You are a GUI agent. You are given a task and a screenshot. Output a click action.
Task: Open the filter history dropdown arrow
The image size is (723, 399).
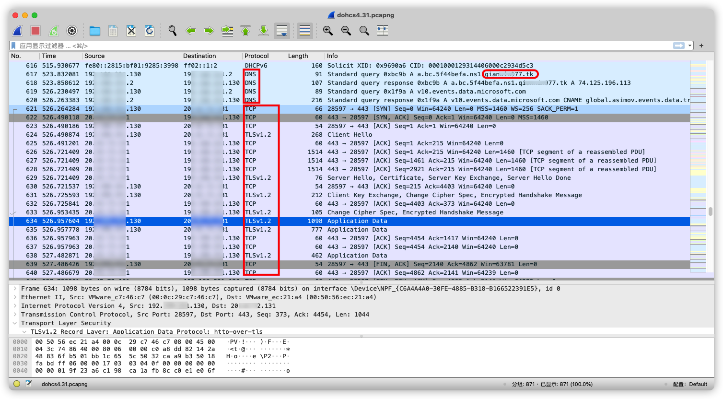[689, 45]
